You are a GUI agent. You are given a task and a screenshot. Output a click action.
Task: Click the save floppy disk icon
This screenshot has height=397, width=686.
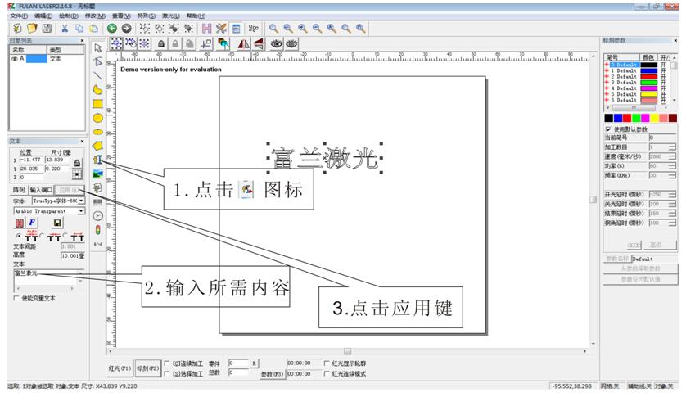[x=47, y=28]
